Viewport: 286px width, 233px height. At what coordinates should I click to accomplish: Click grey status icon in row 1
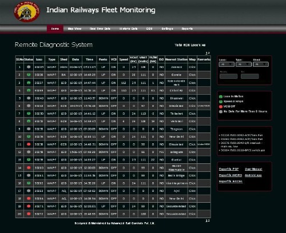(x=29, y=67)
